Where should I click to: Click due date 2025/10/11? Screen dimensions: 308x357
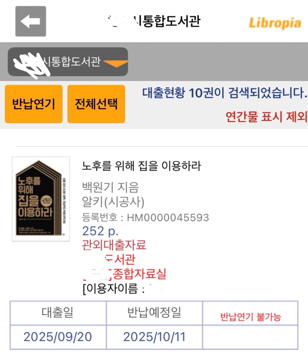(x=154, y=337)
